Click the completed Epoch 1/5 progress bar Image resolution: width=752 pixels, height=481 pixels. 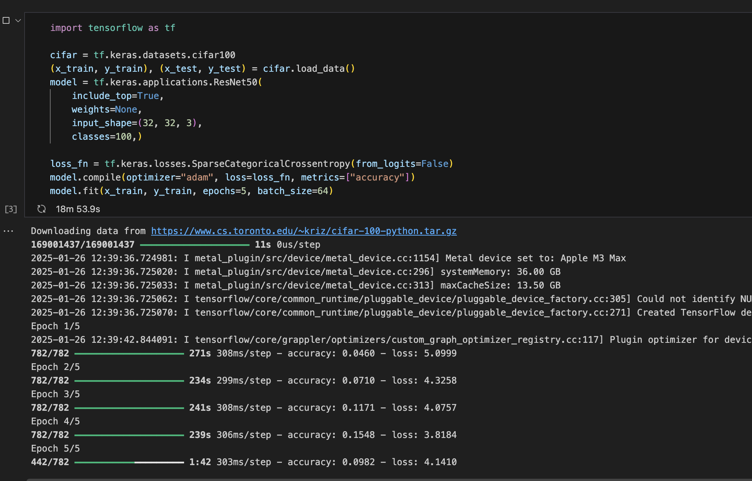[129, 353]
